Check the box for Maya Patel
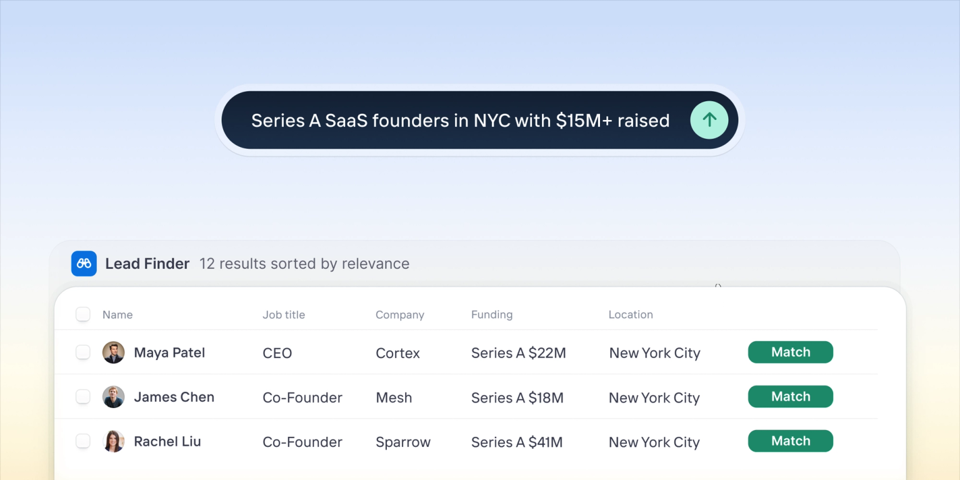Image resolution: width=960 pixels, height=480 pixels. click(x=83, y=352)
